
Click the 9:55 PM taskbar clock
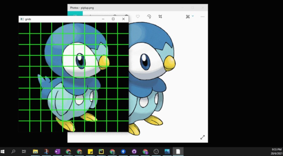click(x=276, y=150)
